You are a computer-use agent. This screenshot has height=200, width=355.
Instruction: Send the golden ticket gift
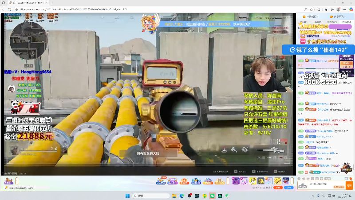click(x=277, y=181)
